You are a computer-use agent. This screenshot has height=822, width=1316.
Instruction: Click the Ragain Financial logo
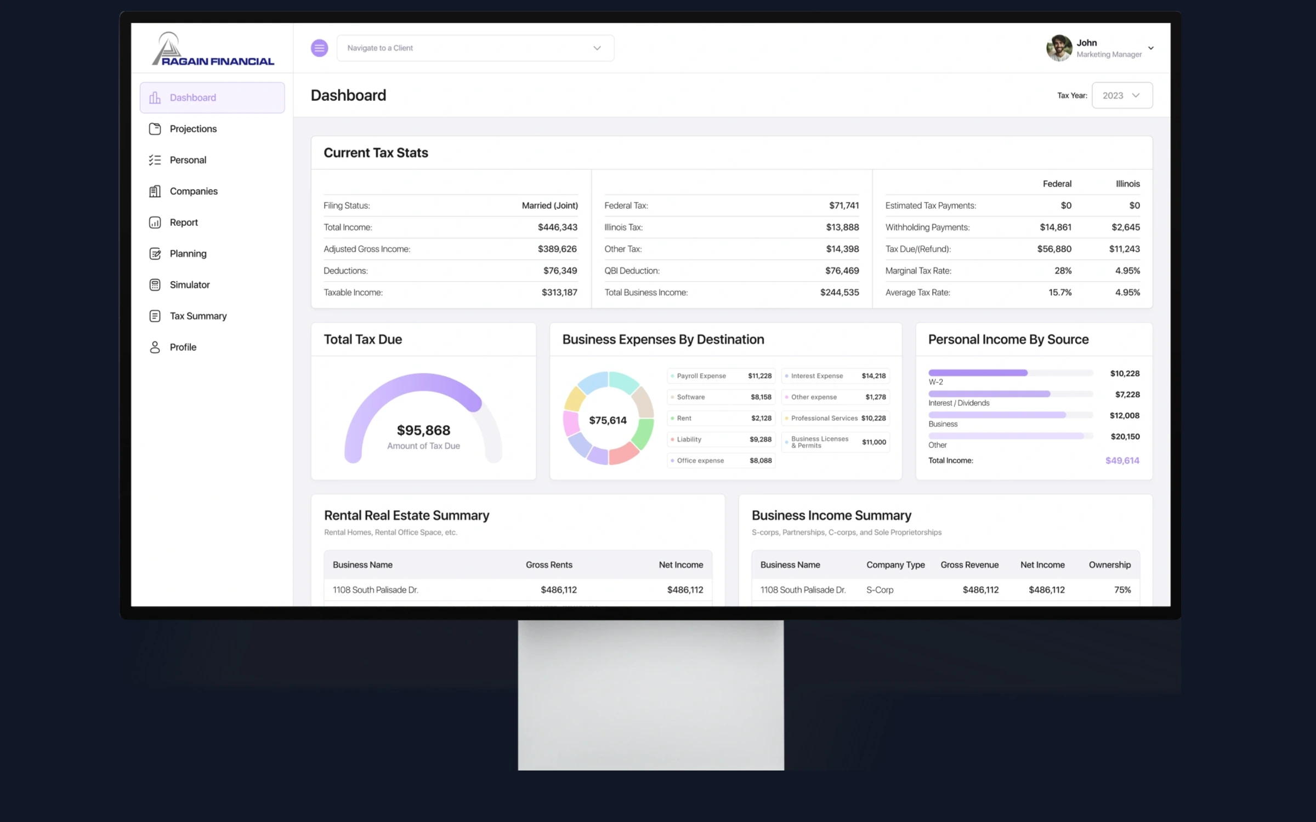(213, 49)
